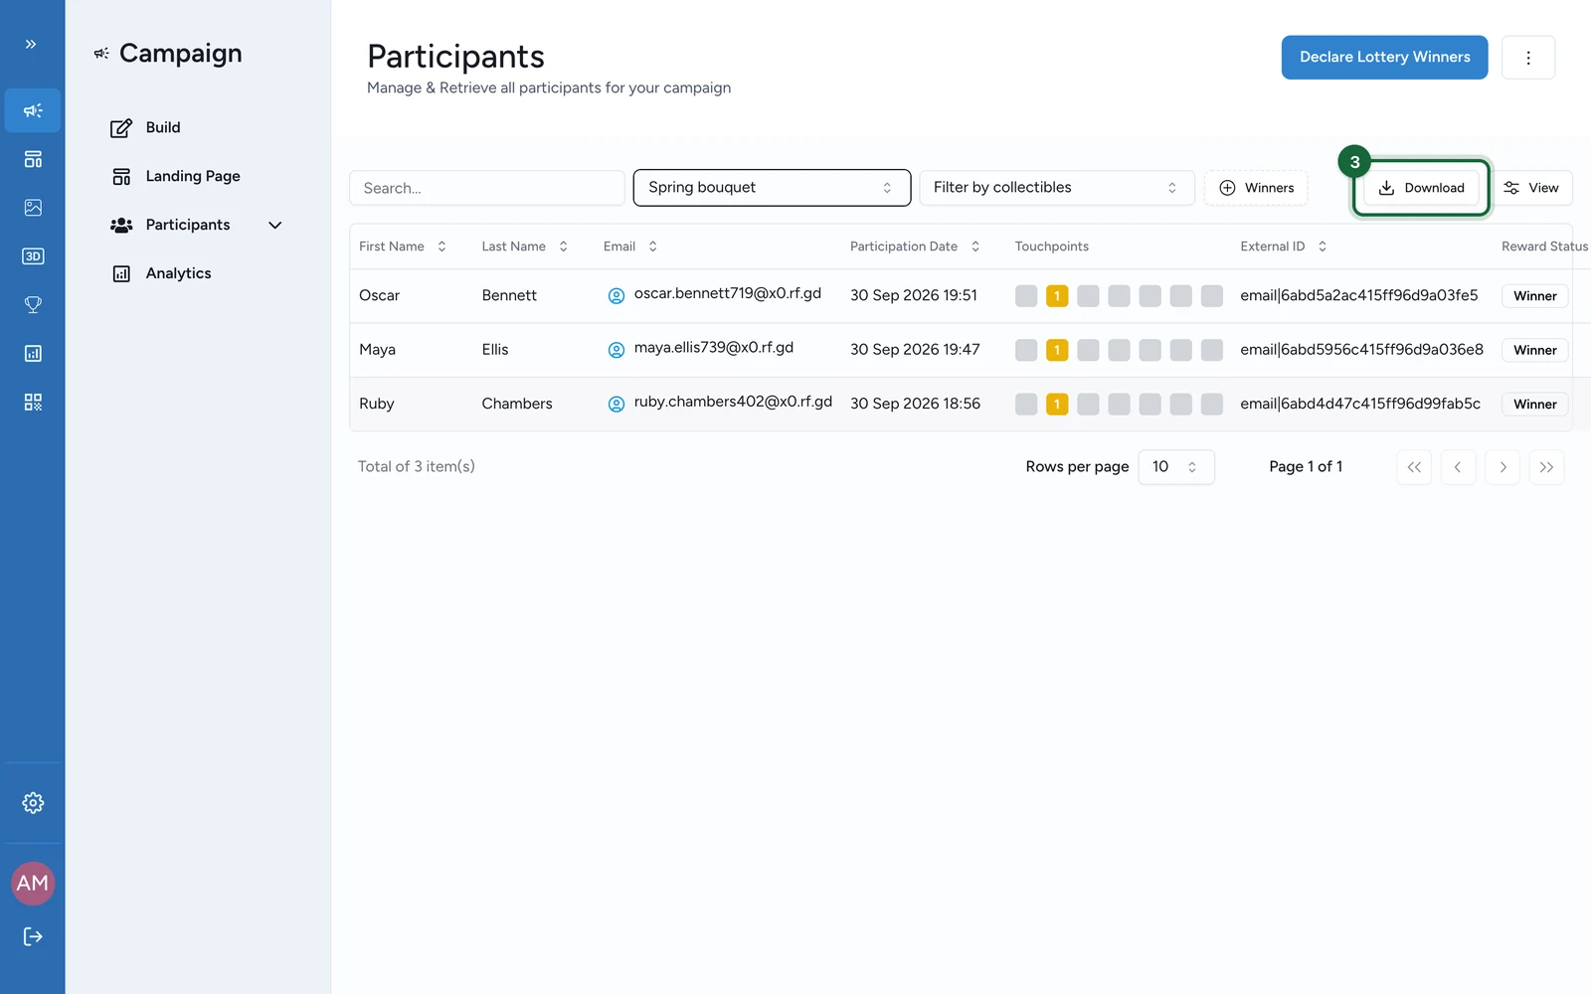Sort by the Last Name column
1591x994 pixels.
click(x=525, y=247)
